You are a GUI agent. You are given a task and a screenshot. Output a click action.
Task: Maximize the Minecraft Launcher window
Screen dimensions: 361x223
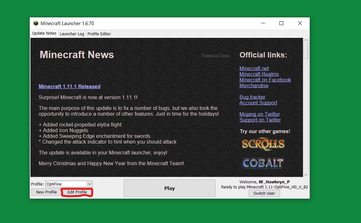tap(281, 23)
